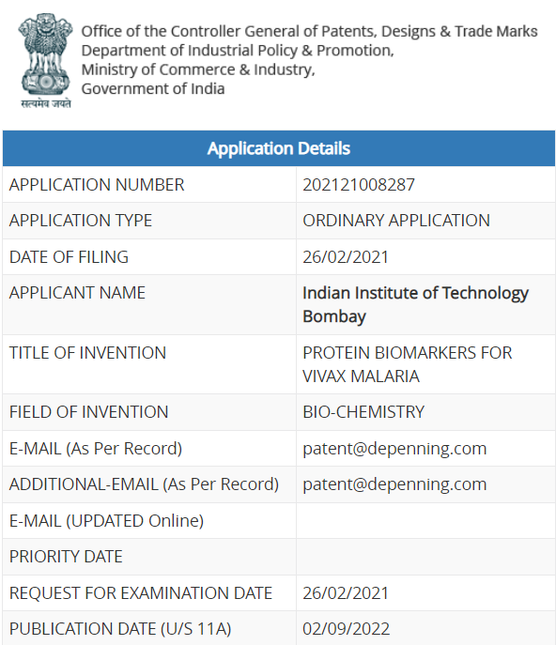Click the empty E-MAIL (UPDATED Online) value cell
556x645 pixels.
(425, 520)
